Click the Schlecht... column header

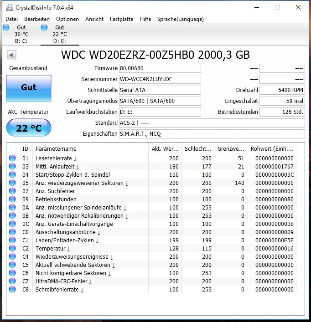(198, 148)
